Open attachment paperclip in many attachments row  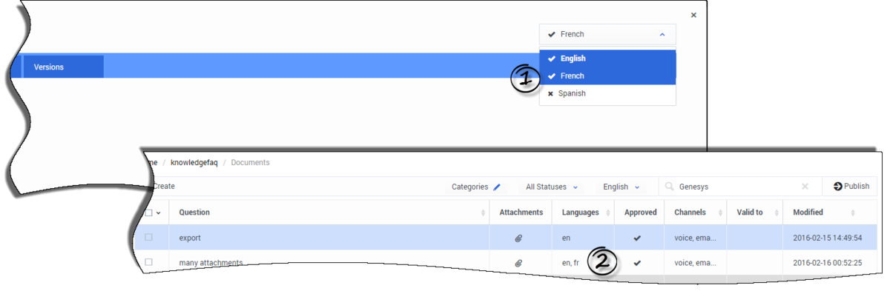point(519,263)
